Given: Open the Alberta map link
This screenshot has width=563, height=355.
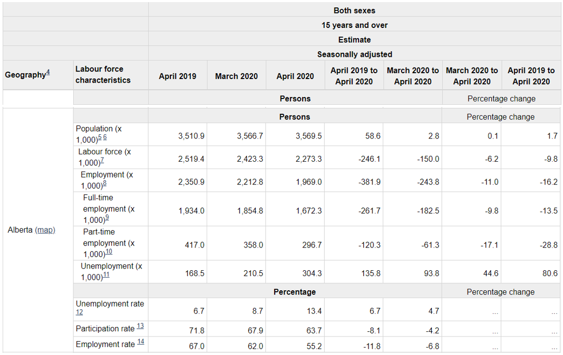Looking at the screenshot, I should [x=45, y=230].
